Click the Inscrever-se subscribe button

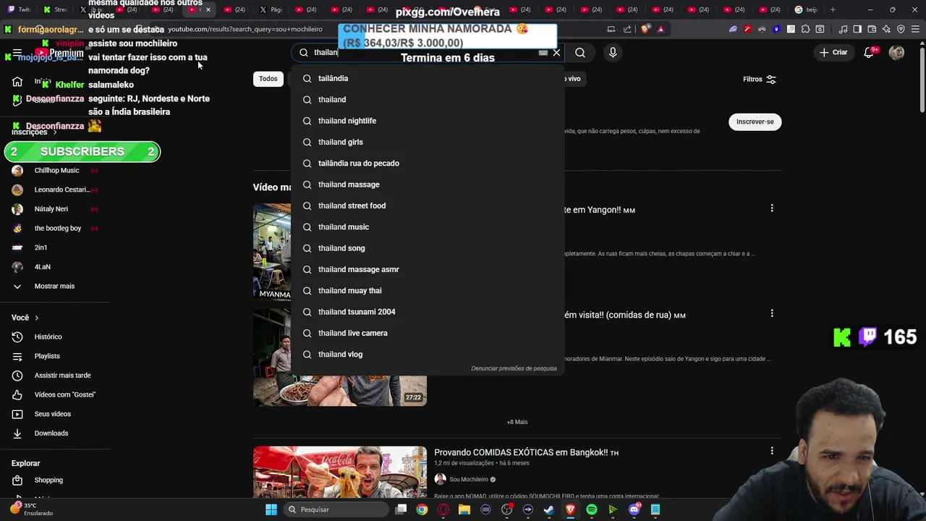pos(755,122)
